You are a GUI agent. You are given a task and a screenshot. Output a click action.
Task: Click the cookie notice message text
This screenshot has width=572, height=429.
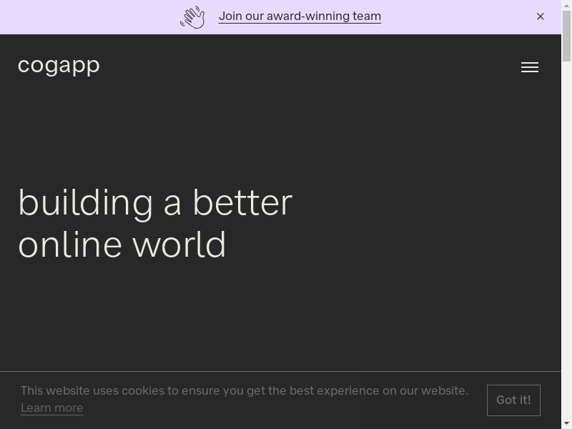point(245,390)
